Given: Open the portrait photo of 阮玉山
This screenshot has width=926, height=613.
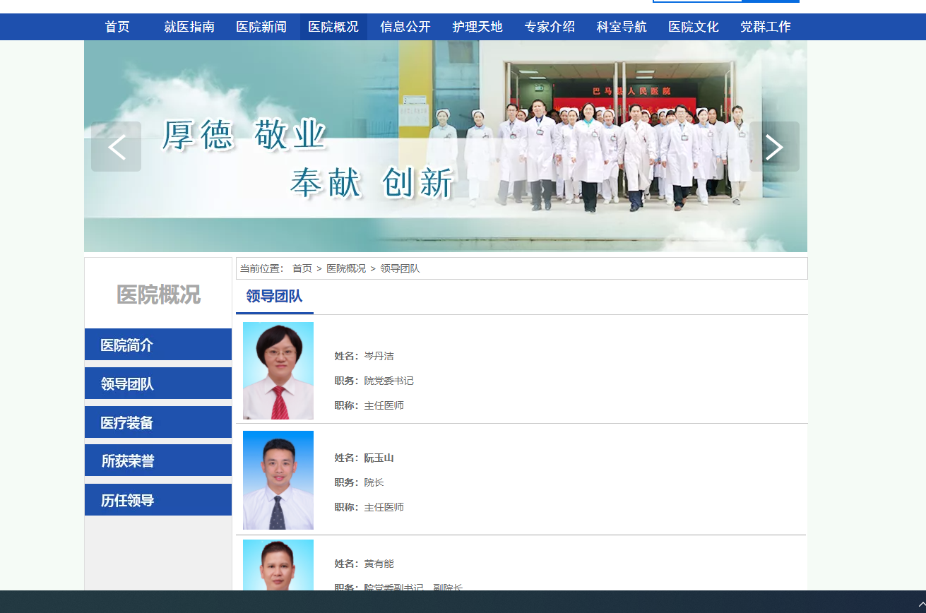Looking at the screenshot, I should pyautogui.click(x=278, y=480).
